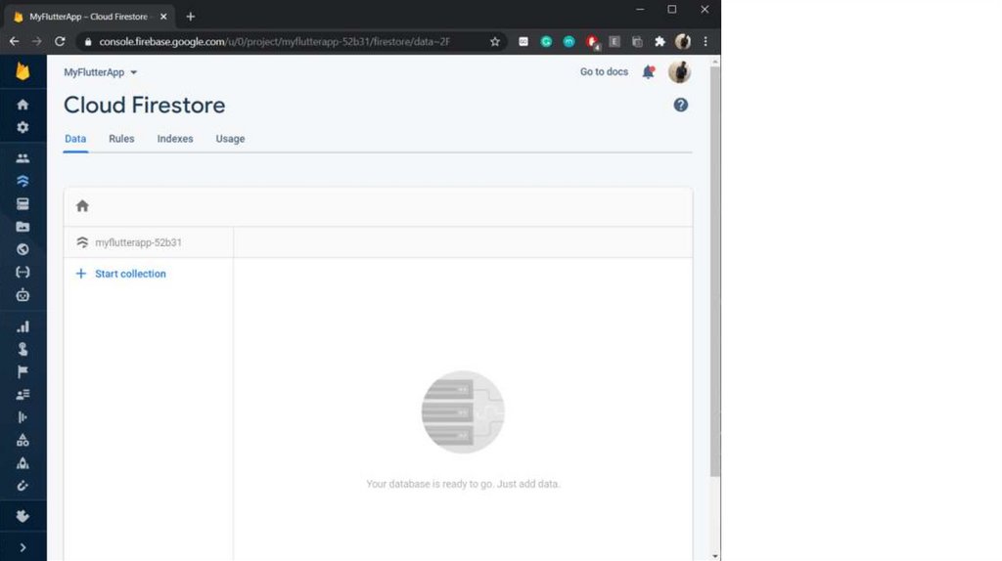1002x561 pixels.
Task: Open the Extensions icon at sidebar bottom
Action: point(23,516)
